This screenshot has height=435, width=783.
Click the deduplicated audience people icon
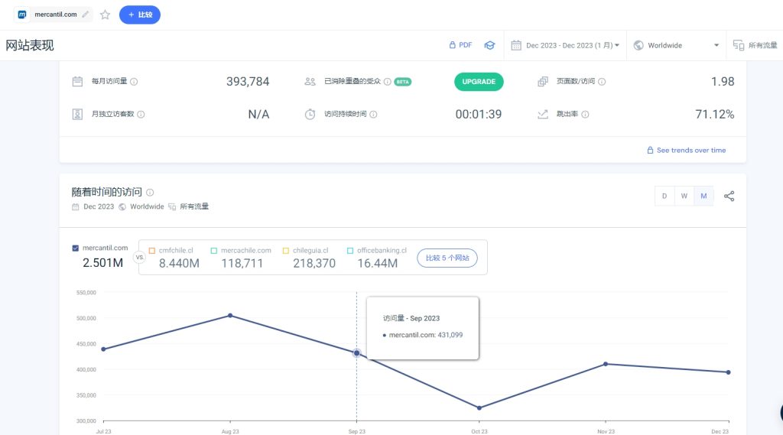click(310, 81)
